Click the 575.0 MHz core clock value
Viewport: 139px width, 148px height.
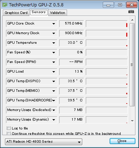click(72, 23)
